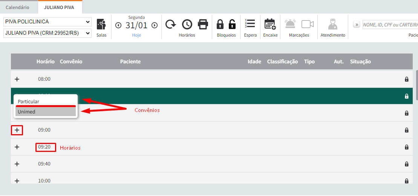Click the closed padlock Bloqueios icon
The width and height of the screenshot is (418, 196).
[x=220, y=24]
